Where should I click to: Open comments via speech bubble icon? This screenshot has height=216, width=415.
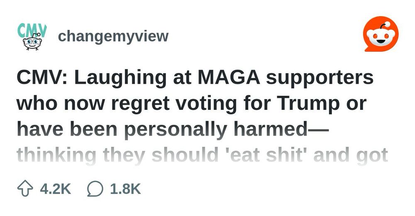pyautogui.click(x=95, y=189)
